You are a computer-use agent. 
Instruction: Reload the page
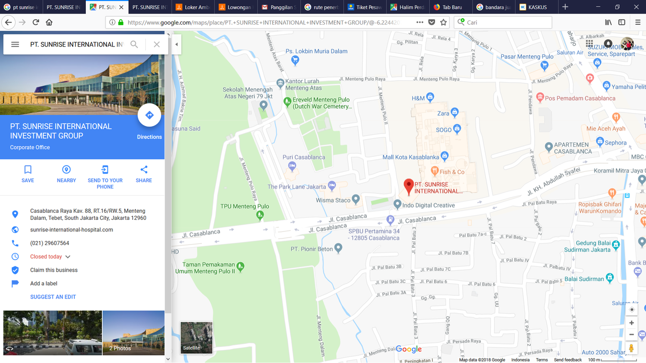36,22
